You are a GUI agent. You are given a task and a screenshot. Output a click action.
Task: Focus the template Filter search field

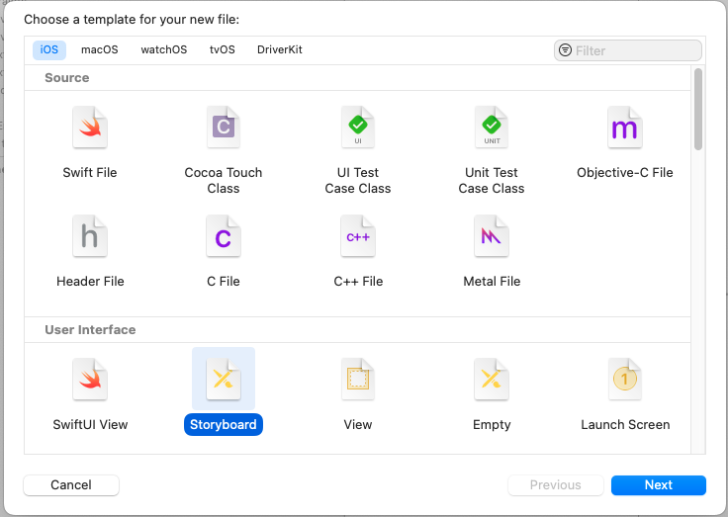(635, 50)
